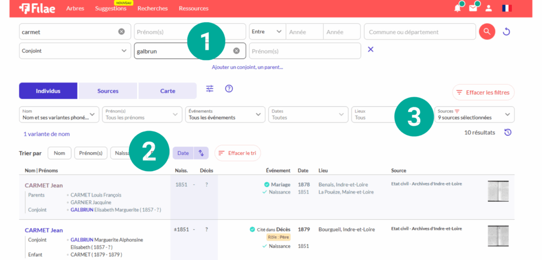Toggle sorting by Nom
542x260 pixels.
click(59, 153)
